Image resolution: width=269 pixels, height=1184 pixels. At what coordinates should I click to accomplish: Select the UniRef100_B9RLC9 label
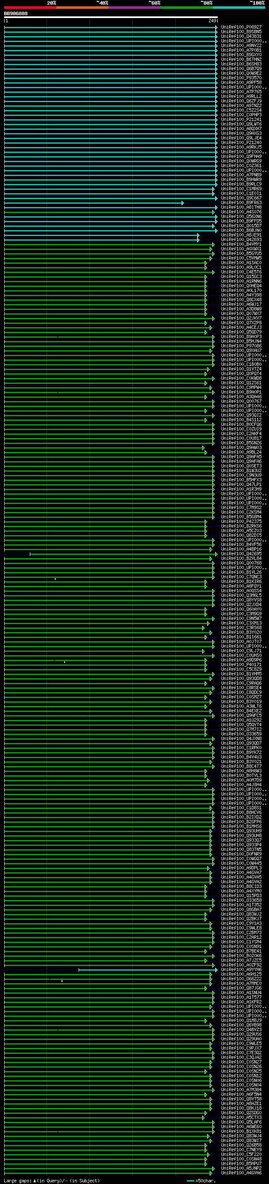point(241,184)
